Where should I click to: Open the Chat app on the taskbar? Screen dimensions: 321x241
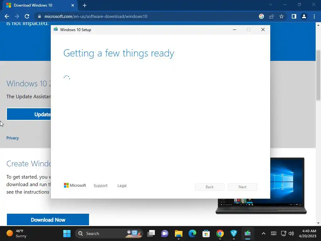point(165,233)
